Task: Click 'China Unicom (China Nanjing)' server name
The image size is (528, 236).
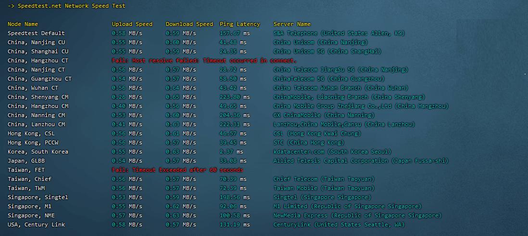Action: [x=321, y=42]
